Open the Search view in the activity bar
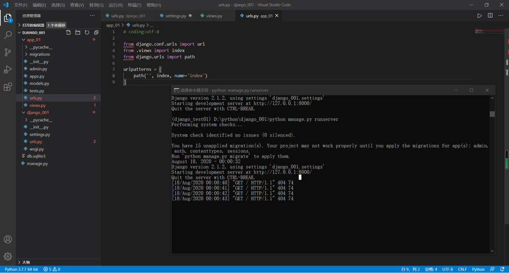 coord(8,35)
